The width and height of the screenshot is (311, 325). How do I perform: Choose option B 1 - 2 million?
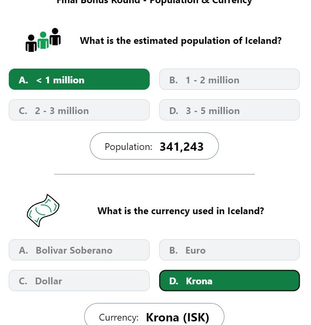pyautogui.click(x=230, y=79)
